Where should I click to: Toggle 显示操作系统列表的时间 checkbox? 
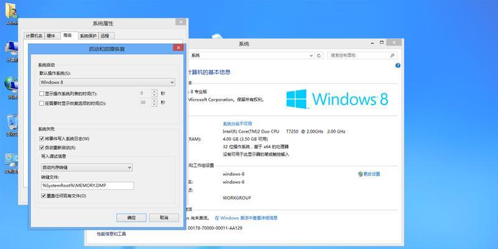tap(42, 94)
